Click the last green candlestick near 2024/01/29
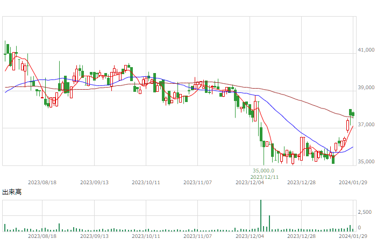 click(x=353, y=114)
